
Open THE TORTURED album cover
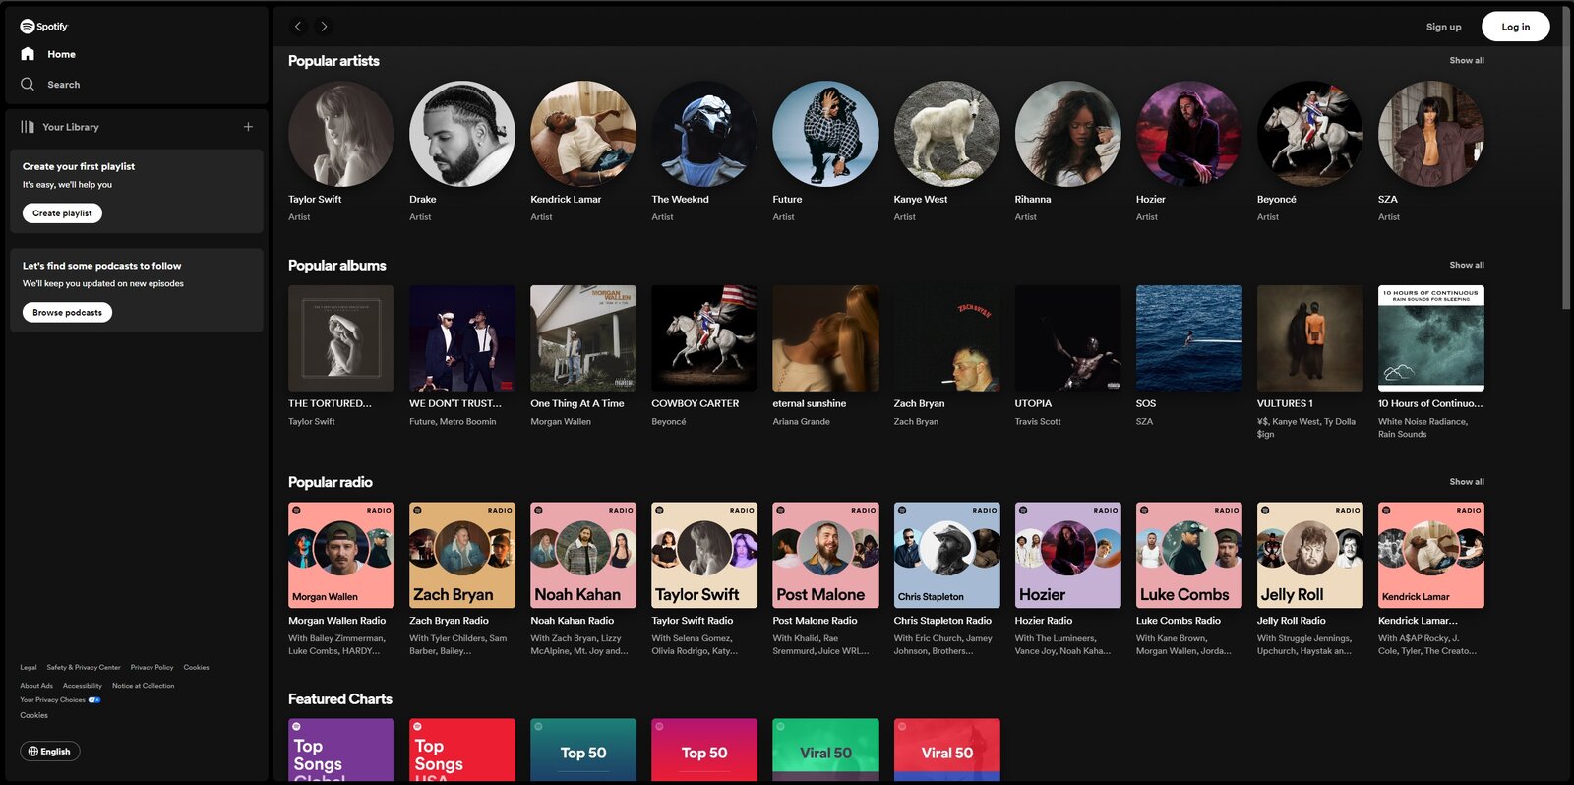point(341,338)
